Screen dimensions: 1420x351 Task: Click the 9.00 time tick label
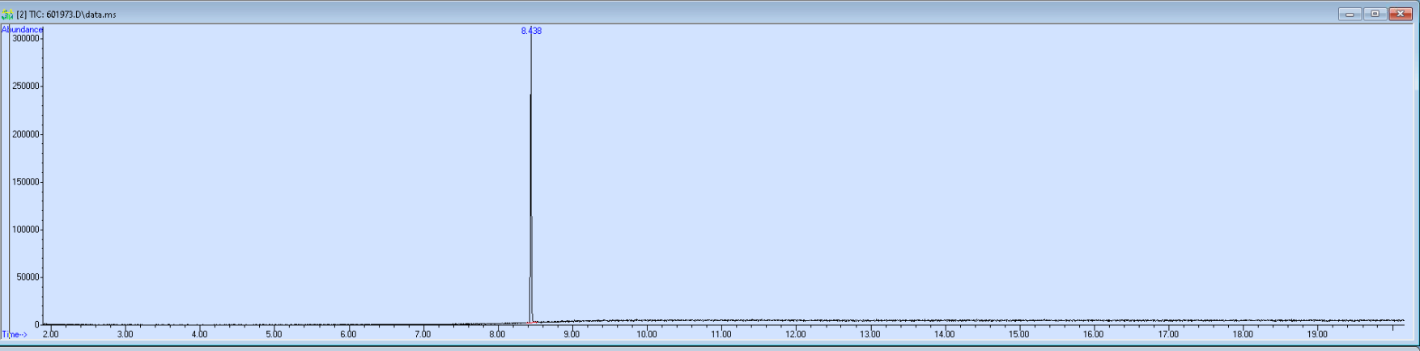pos(572,334)
